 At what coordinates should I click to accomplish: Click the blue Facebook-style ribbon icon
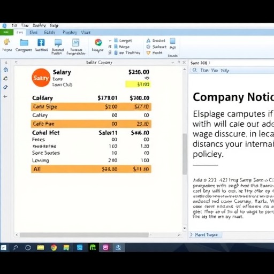41,43
